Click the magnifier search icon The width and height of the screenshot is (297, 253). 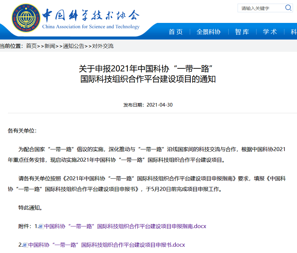point(288,8)
